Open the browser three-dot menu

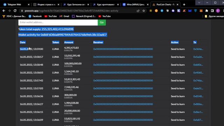point(223,11)
